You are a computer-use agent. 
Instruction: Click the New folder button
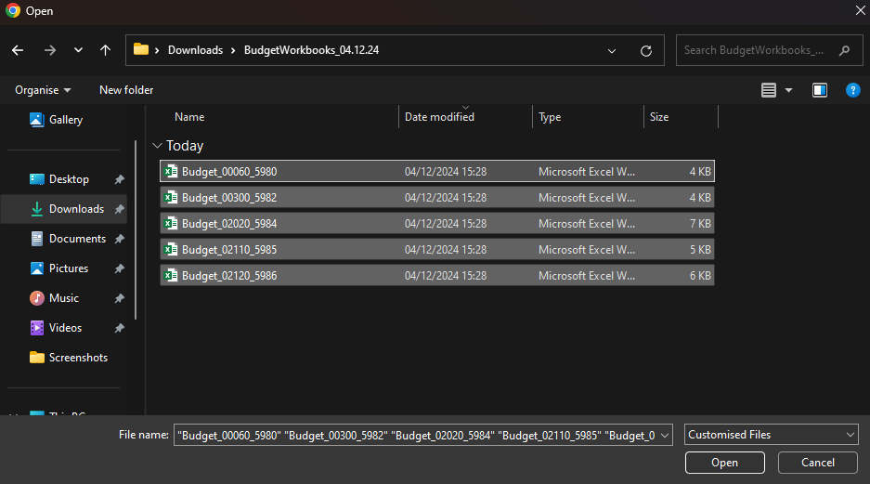[126, 90]
